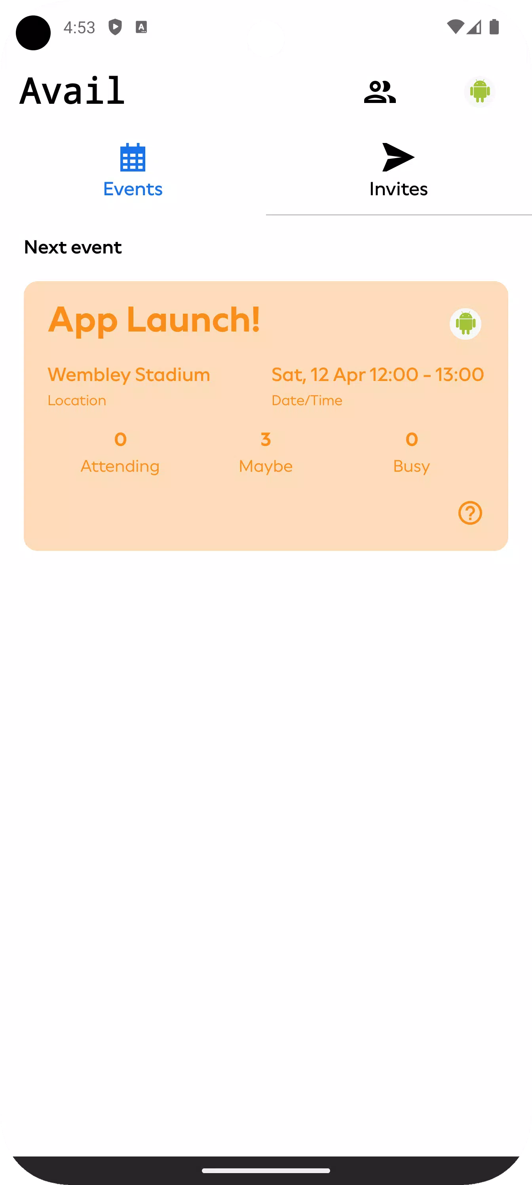Tap the bottom navigation gesture handle
532x1185 pixels.
tap(266, 1171)
